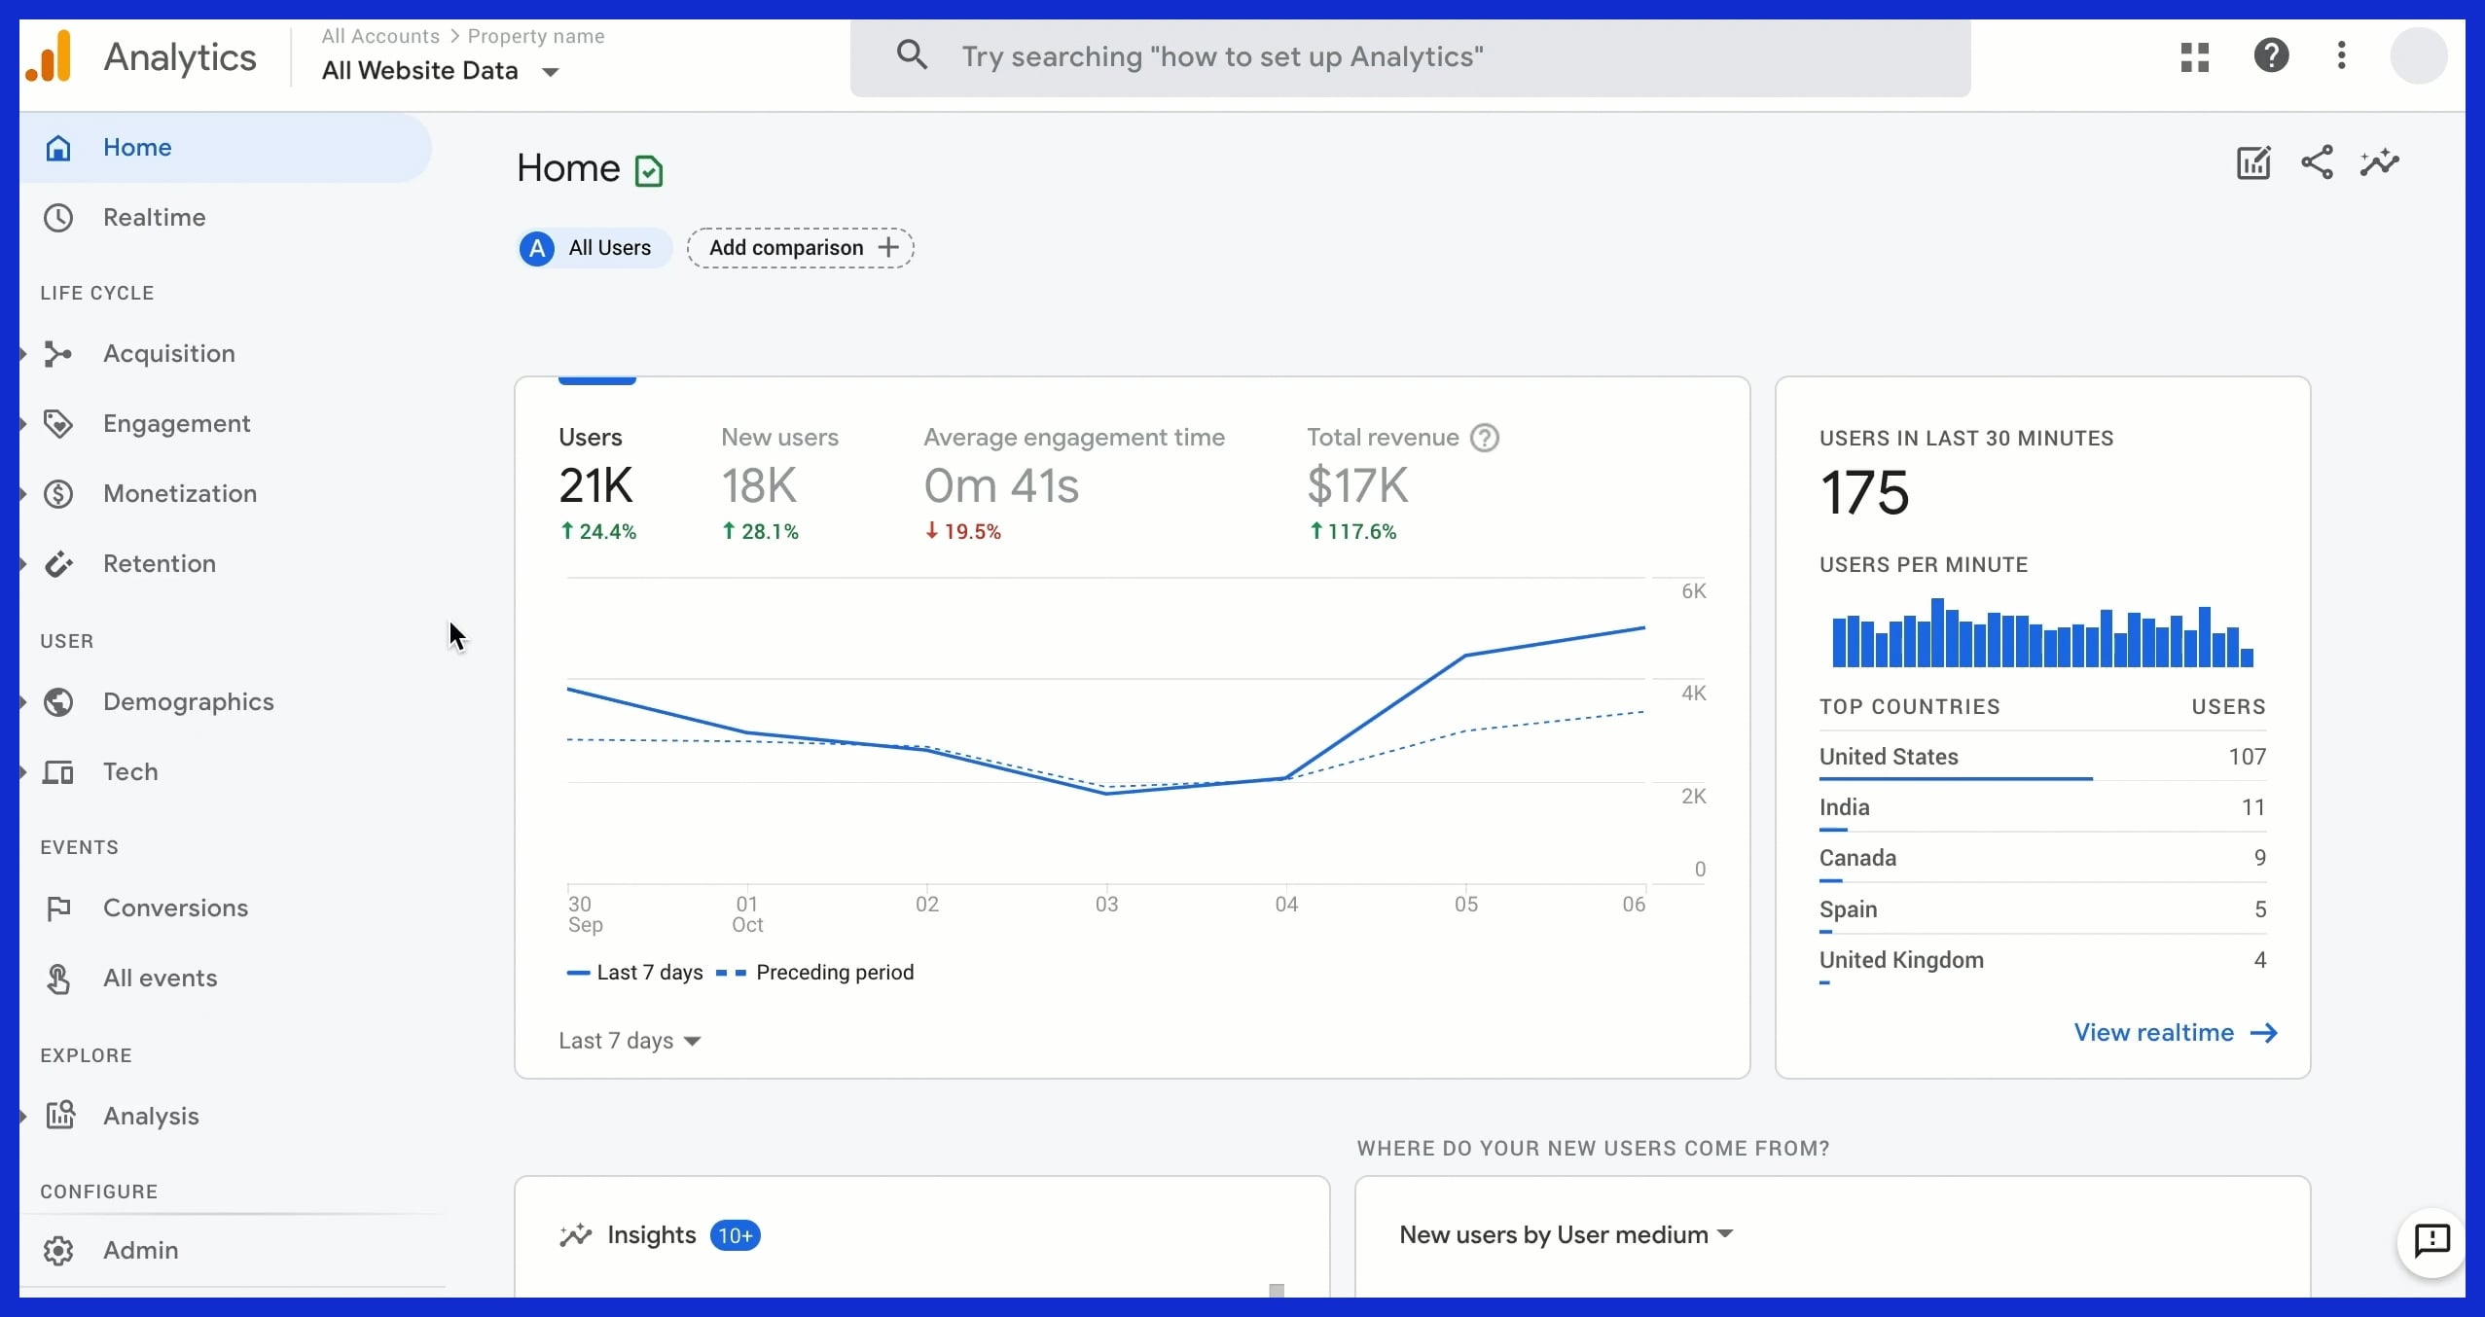
Task: Open the Last 7 days date dropdown
Action: pyautogui.click(x=630, y=1041)
